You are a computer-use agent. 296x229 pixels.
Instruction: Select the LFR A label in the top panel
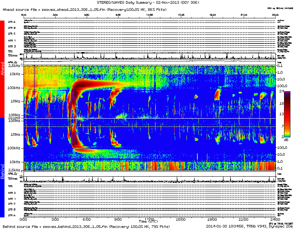coord(12,22)
